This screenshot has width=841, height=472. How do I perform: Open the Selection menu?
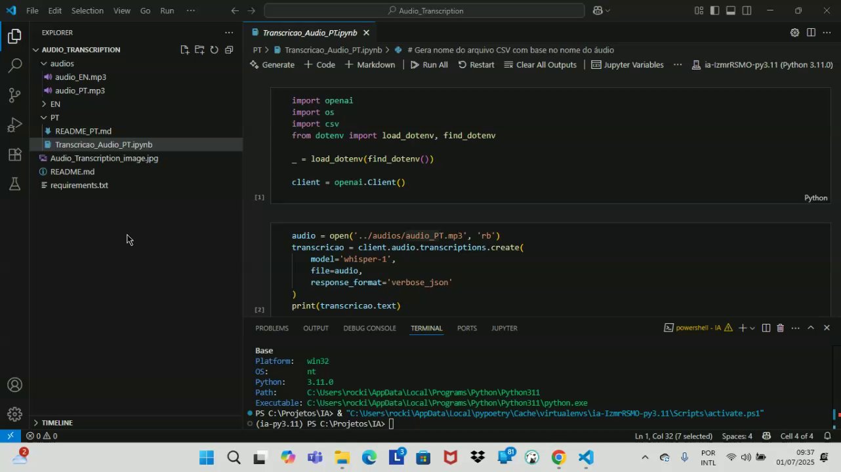coord(87,10)
